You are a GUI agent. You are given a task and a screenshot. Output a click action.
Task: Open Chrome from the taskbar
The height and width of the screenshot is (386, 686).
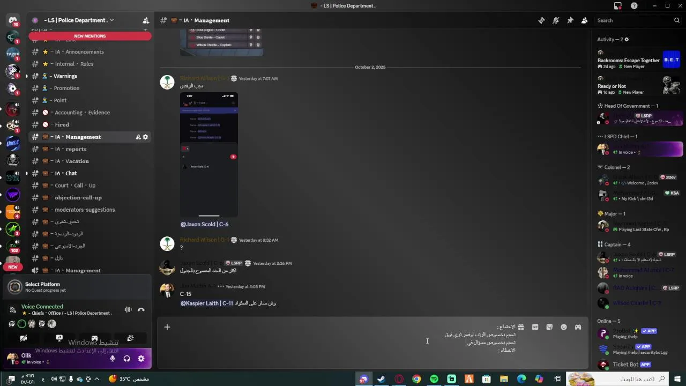tap(416, 379)
